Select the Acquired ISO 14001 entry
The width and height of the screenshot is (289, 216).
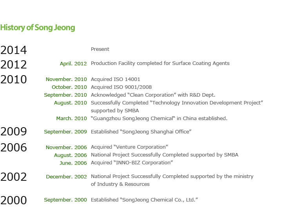(116, 79)
